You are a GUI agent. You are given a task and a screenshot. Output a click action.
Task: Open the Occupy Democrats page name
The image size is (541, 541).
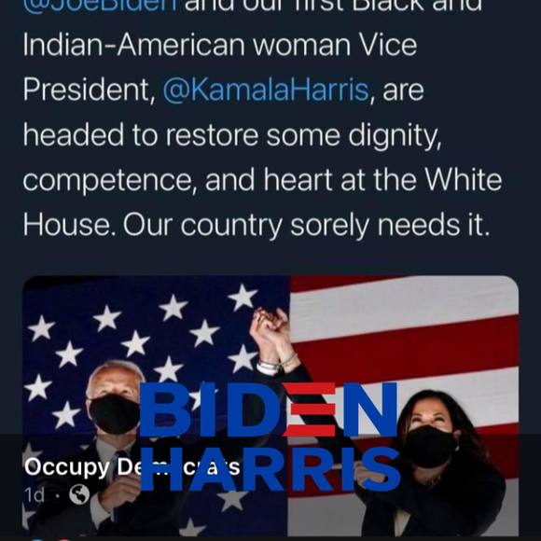132,466
